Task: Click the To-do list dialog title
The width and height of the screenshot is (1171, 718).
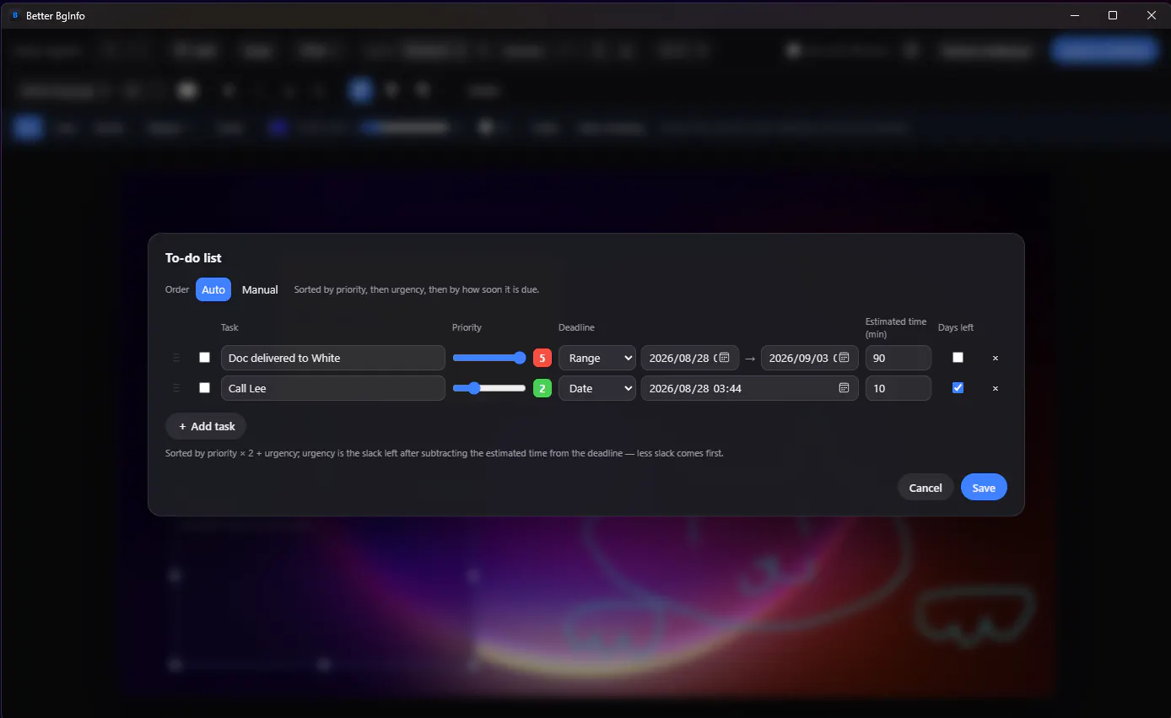Action: point(193,258)
